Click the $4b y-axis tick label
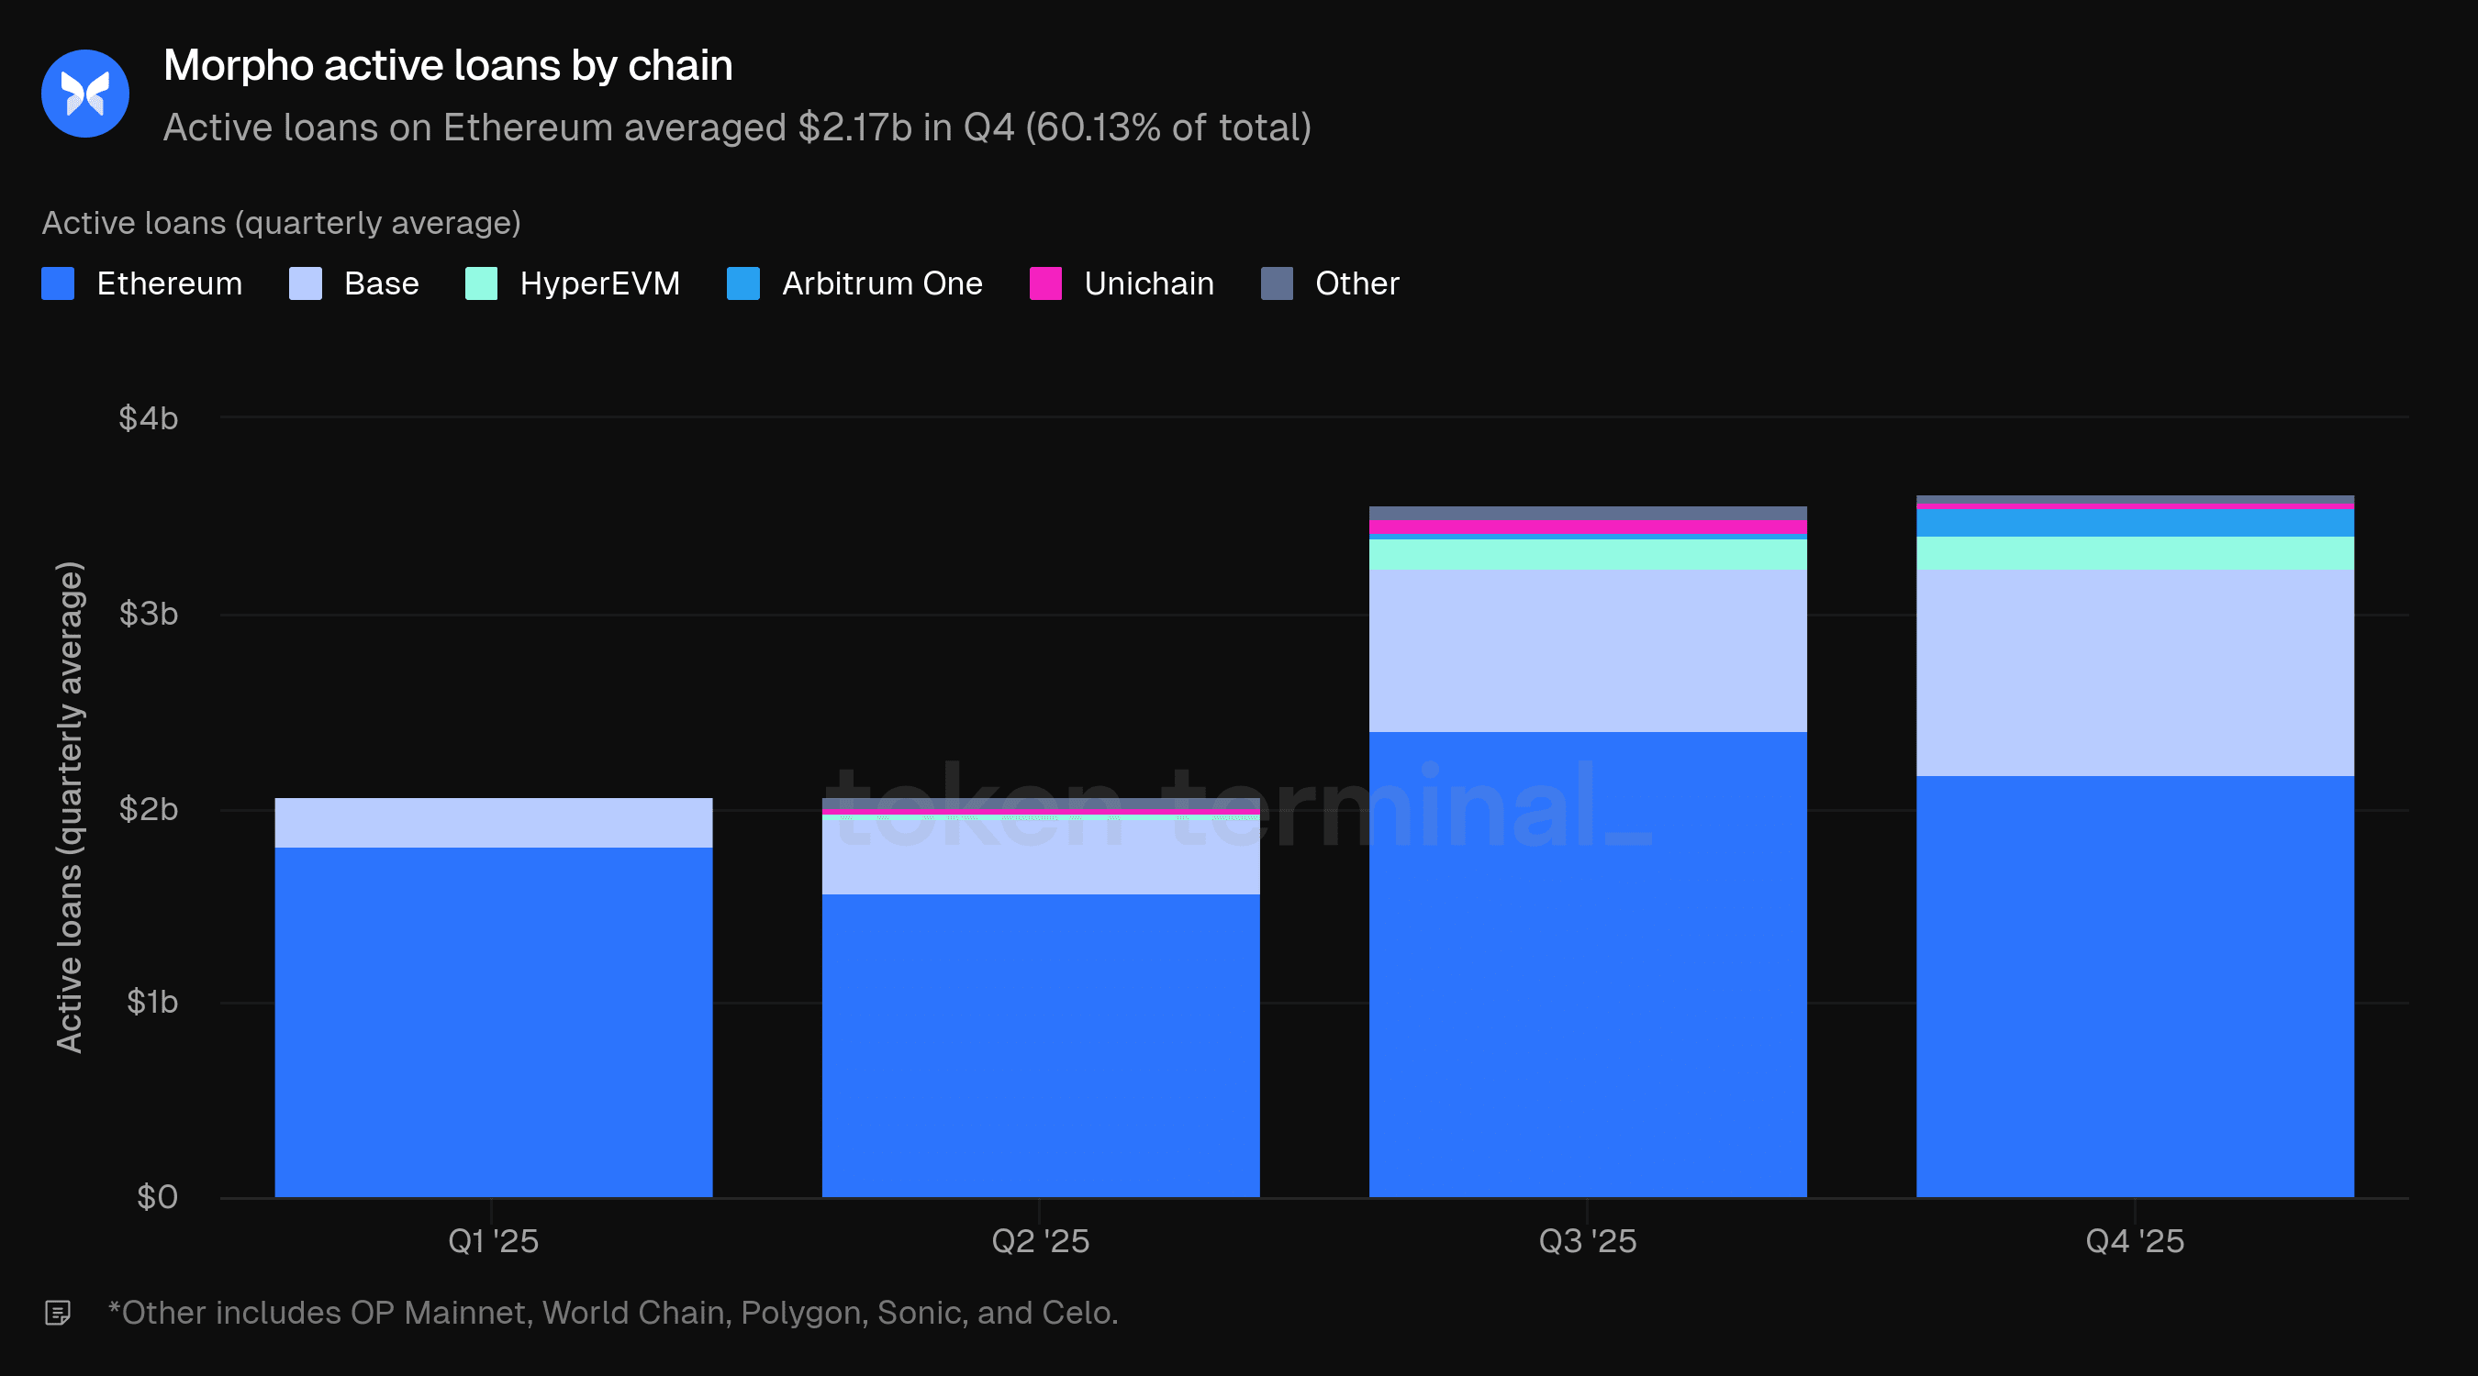The image size is (2478, 1376). 148,418
